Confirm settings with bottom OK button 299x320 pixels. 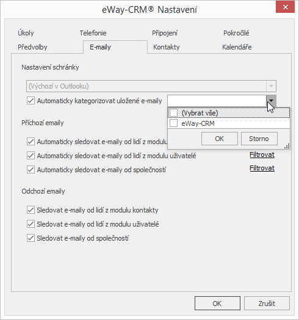point(217,304)
